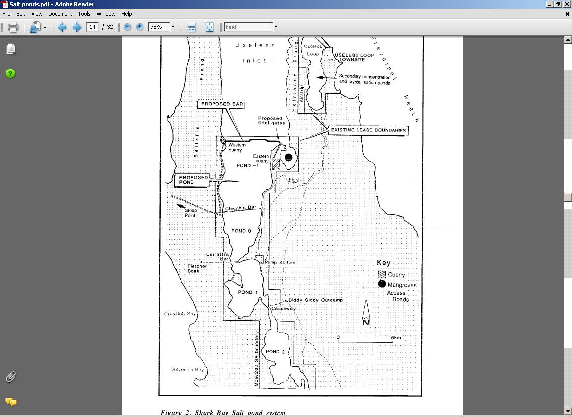Image resolution: width=572 pixels, height=417 pixels.
Task: Expand the 75% zoom level dropdown
Action: 173,27
